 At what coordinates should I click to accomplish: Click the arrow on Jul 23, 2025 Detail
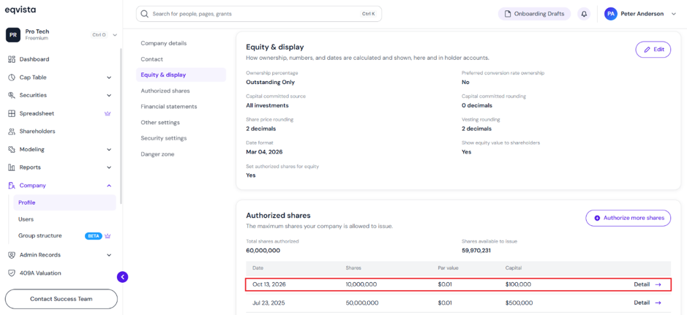point(658,303)
